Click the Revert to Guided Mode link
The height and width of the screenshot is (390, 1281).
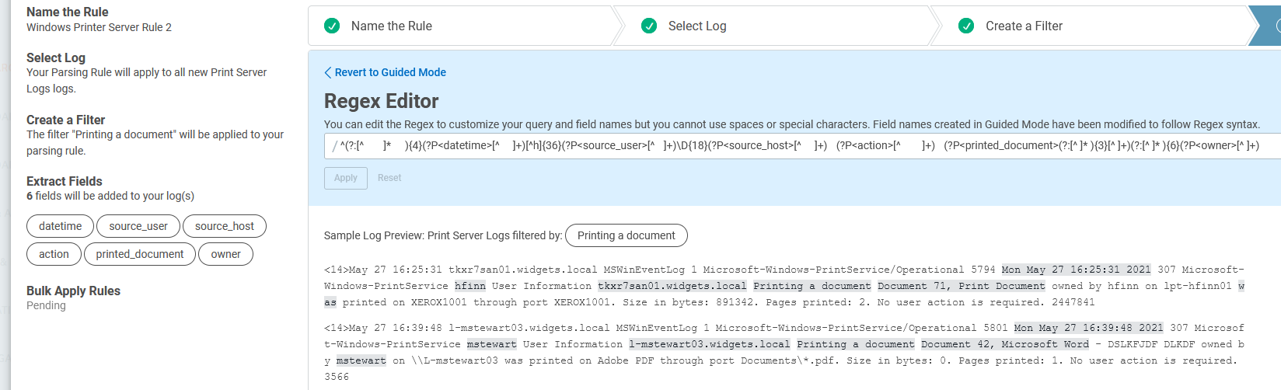pyautogui.click(x=390, y=72)
